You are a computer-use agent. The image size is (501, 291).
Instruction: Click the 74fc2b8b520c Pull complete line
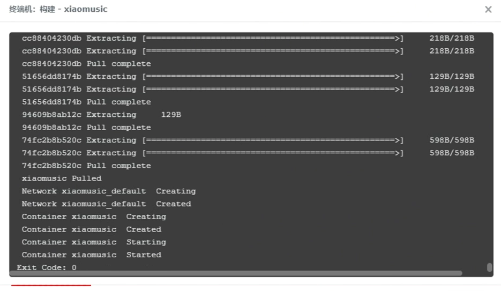(86, 166)
